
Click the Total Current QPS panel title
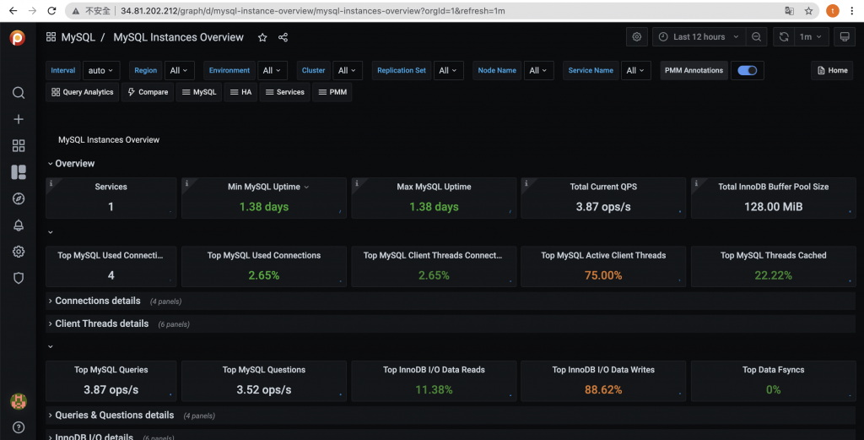coord(602,187)
